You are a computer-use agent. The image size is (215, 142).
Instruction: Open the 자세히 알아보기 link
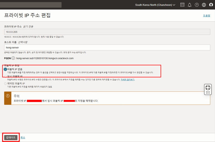[x=128, y=79]
